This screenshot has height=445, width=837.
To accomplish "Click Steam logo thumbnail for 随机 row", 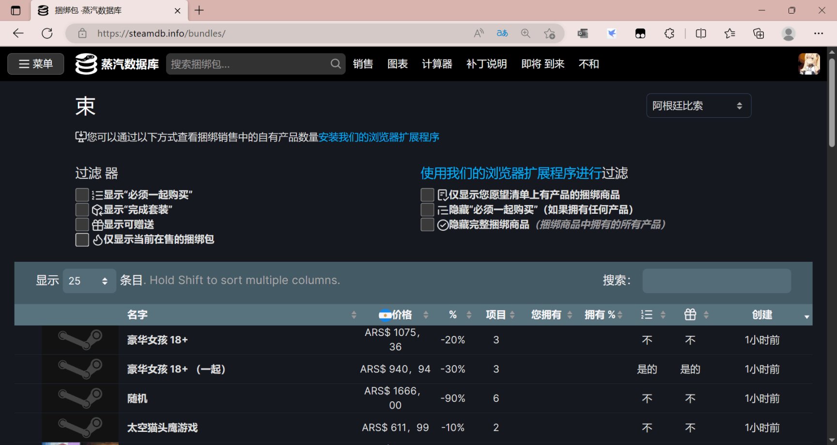I will point(80,398).
